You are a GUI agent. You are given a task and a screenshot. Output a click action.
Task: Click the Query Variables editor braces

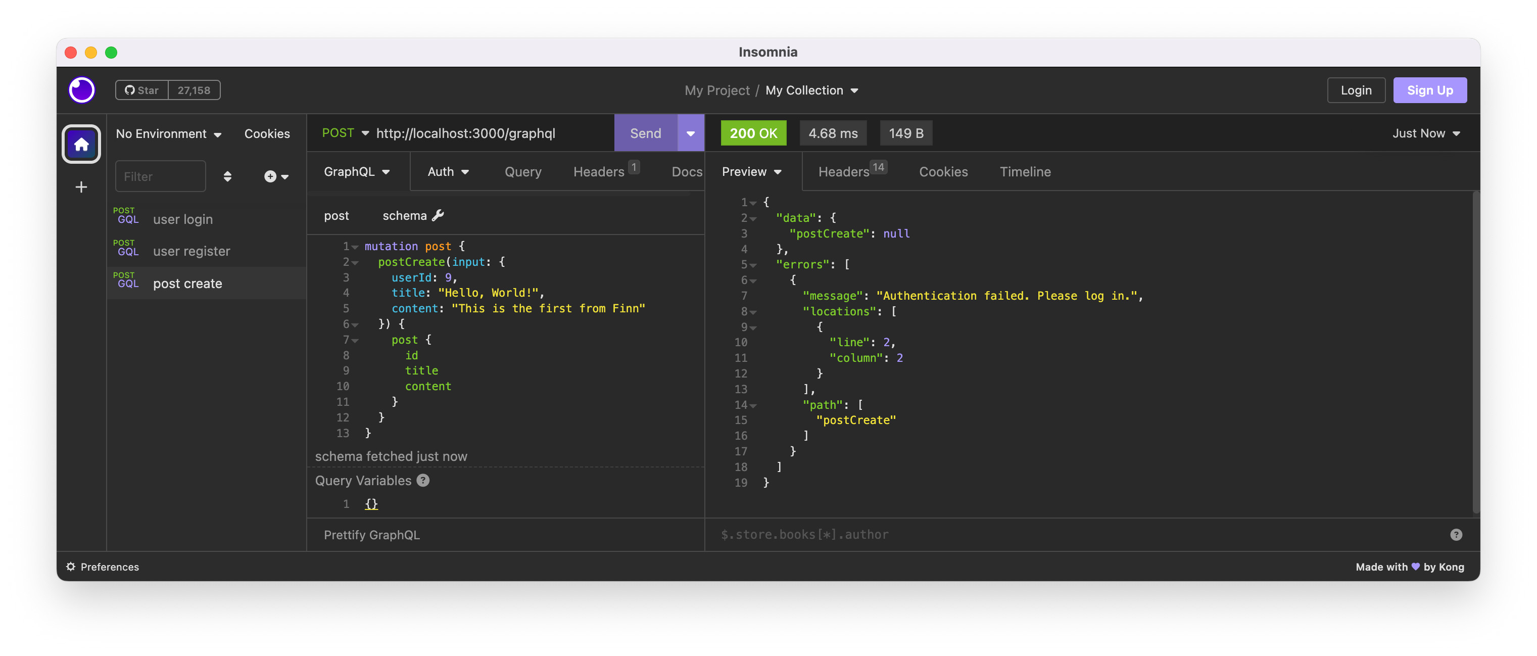pyautogui.click(x=371, y=504)
